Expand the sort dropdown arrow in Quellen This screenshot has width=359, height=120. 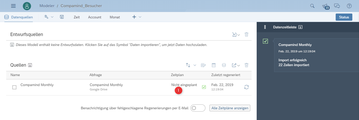coord(195,65)
